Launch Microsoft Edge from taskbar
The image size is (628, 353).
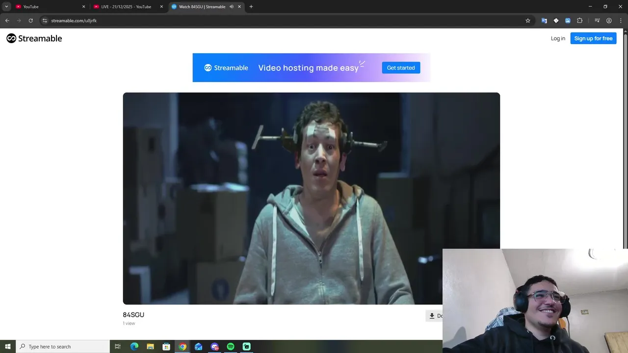tap(134, 347)
